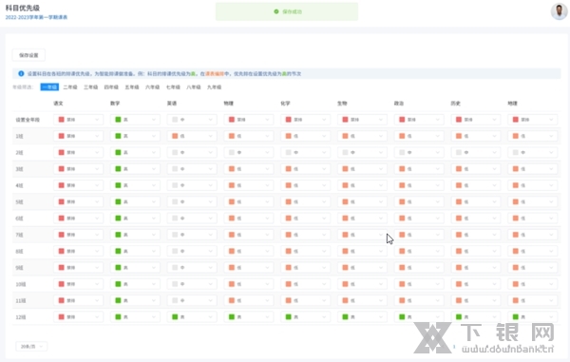Click the green swatch in 1班 数学 cell
Image resolution: width=570 pixels, height=362 pixels.
coord(118,136)
